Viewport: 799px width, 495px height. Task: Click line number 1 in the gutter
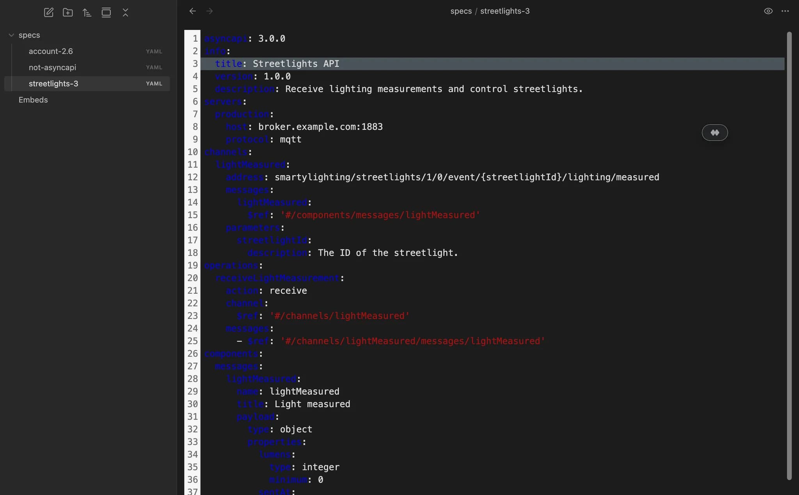tap(195, 39)
